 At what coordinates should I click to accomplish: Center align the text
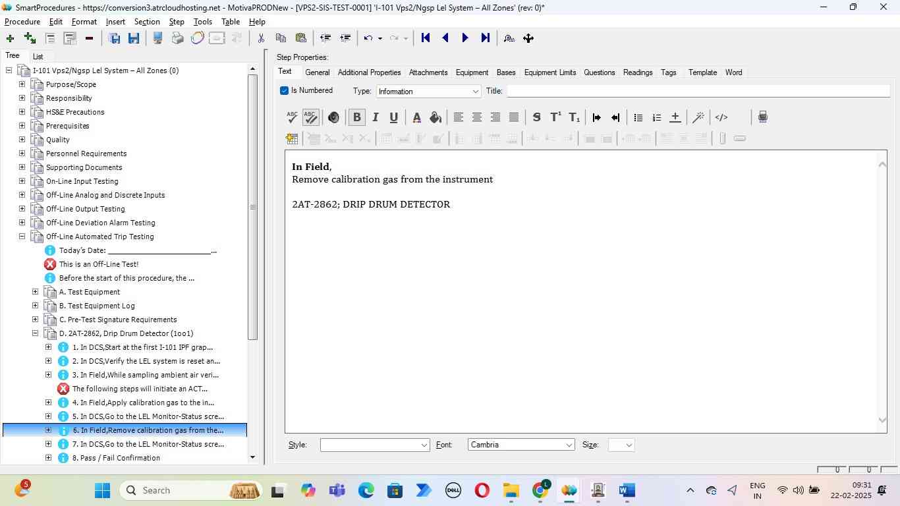pos(476,117)
